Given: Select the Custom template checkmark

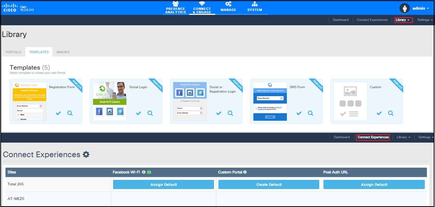Looking at the screenshot, I should tap(379, 113).
